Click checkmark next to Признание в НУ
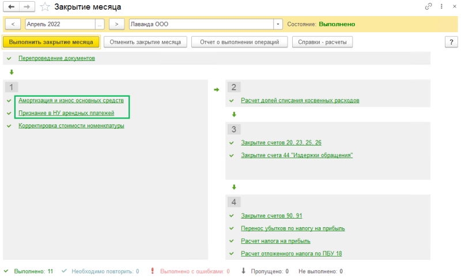This screenshot has width=461, height=279. pyautogui.click(x=9, y=113)
